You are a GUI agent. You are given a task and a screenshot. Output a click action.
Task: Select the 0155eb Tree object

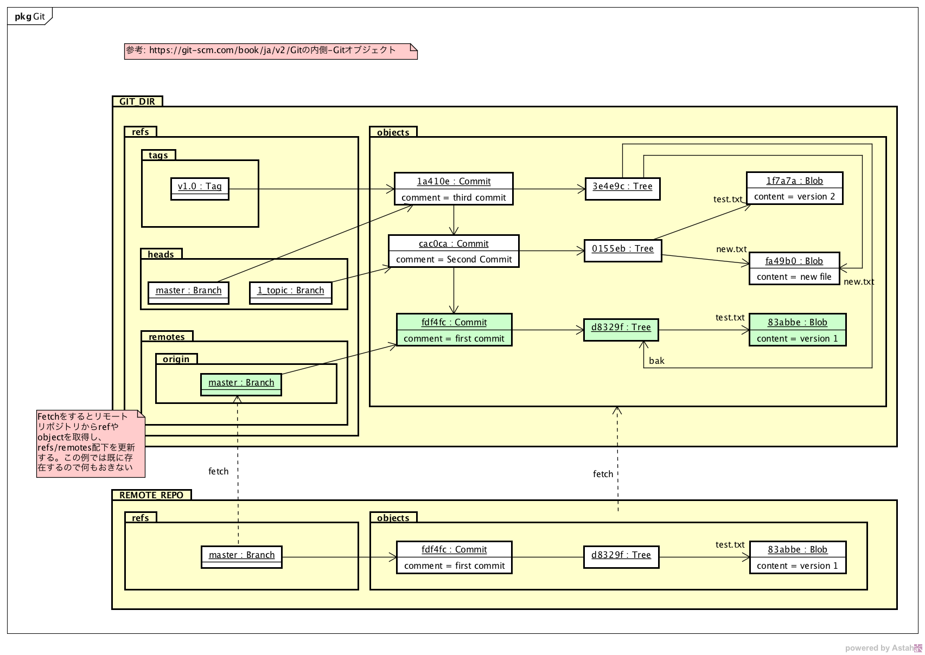coord(622,251)
